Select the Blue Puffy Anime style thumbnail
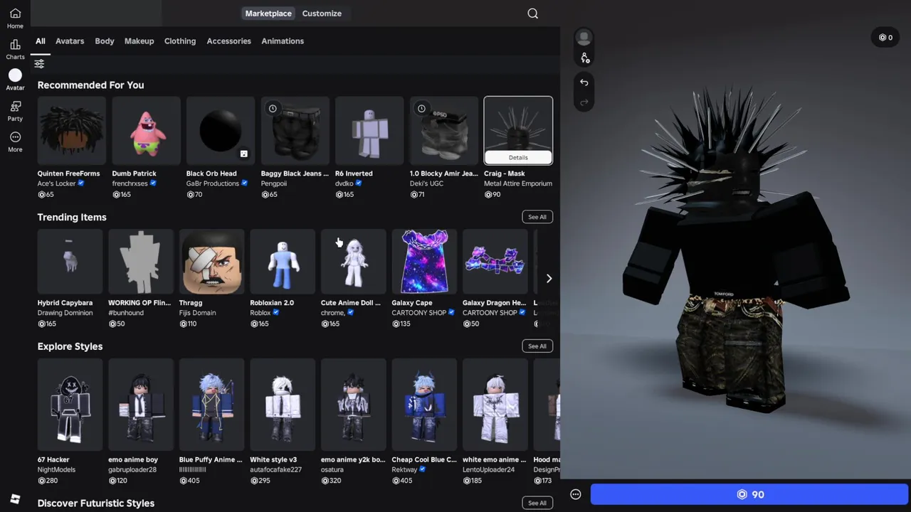The width and height of the screenshot is (911, 512). (x=211, y=405)
